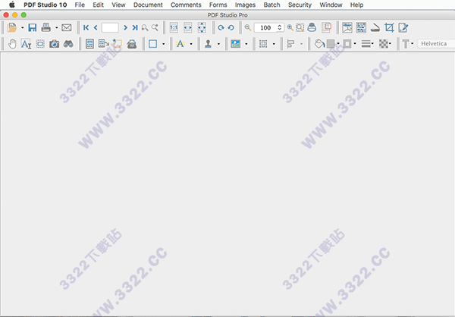The image size is (455, 317).
Task: Open the Document menu
Action: [148, 5]
